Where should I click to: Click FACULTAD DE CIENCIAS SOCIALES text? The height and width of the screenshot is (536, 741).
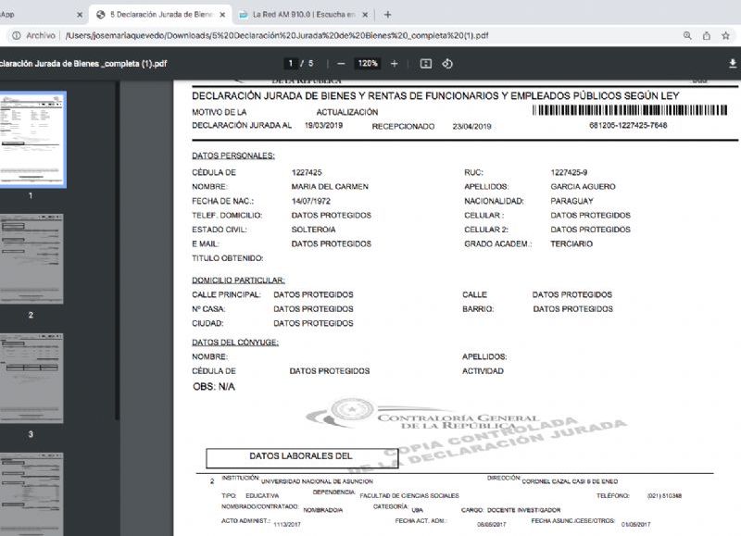[x=409, y=496]
